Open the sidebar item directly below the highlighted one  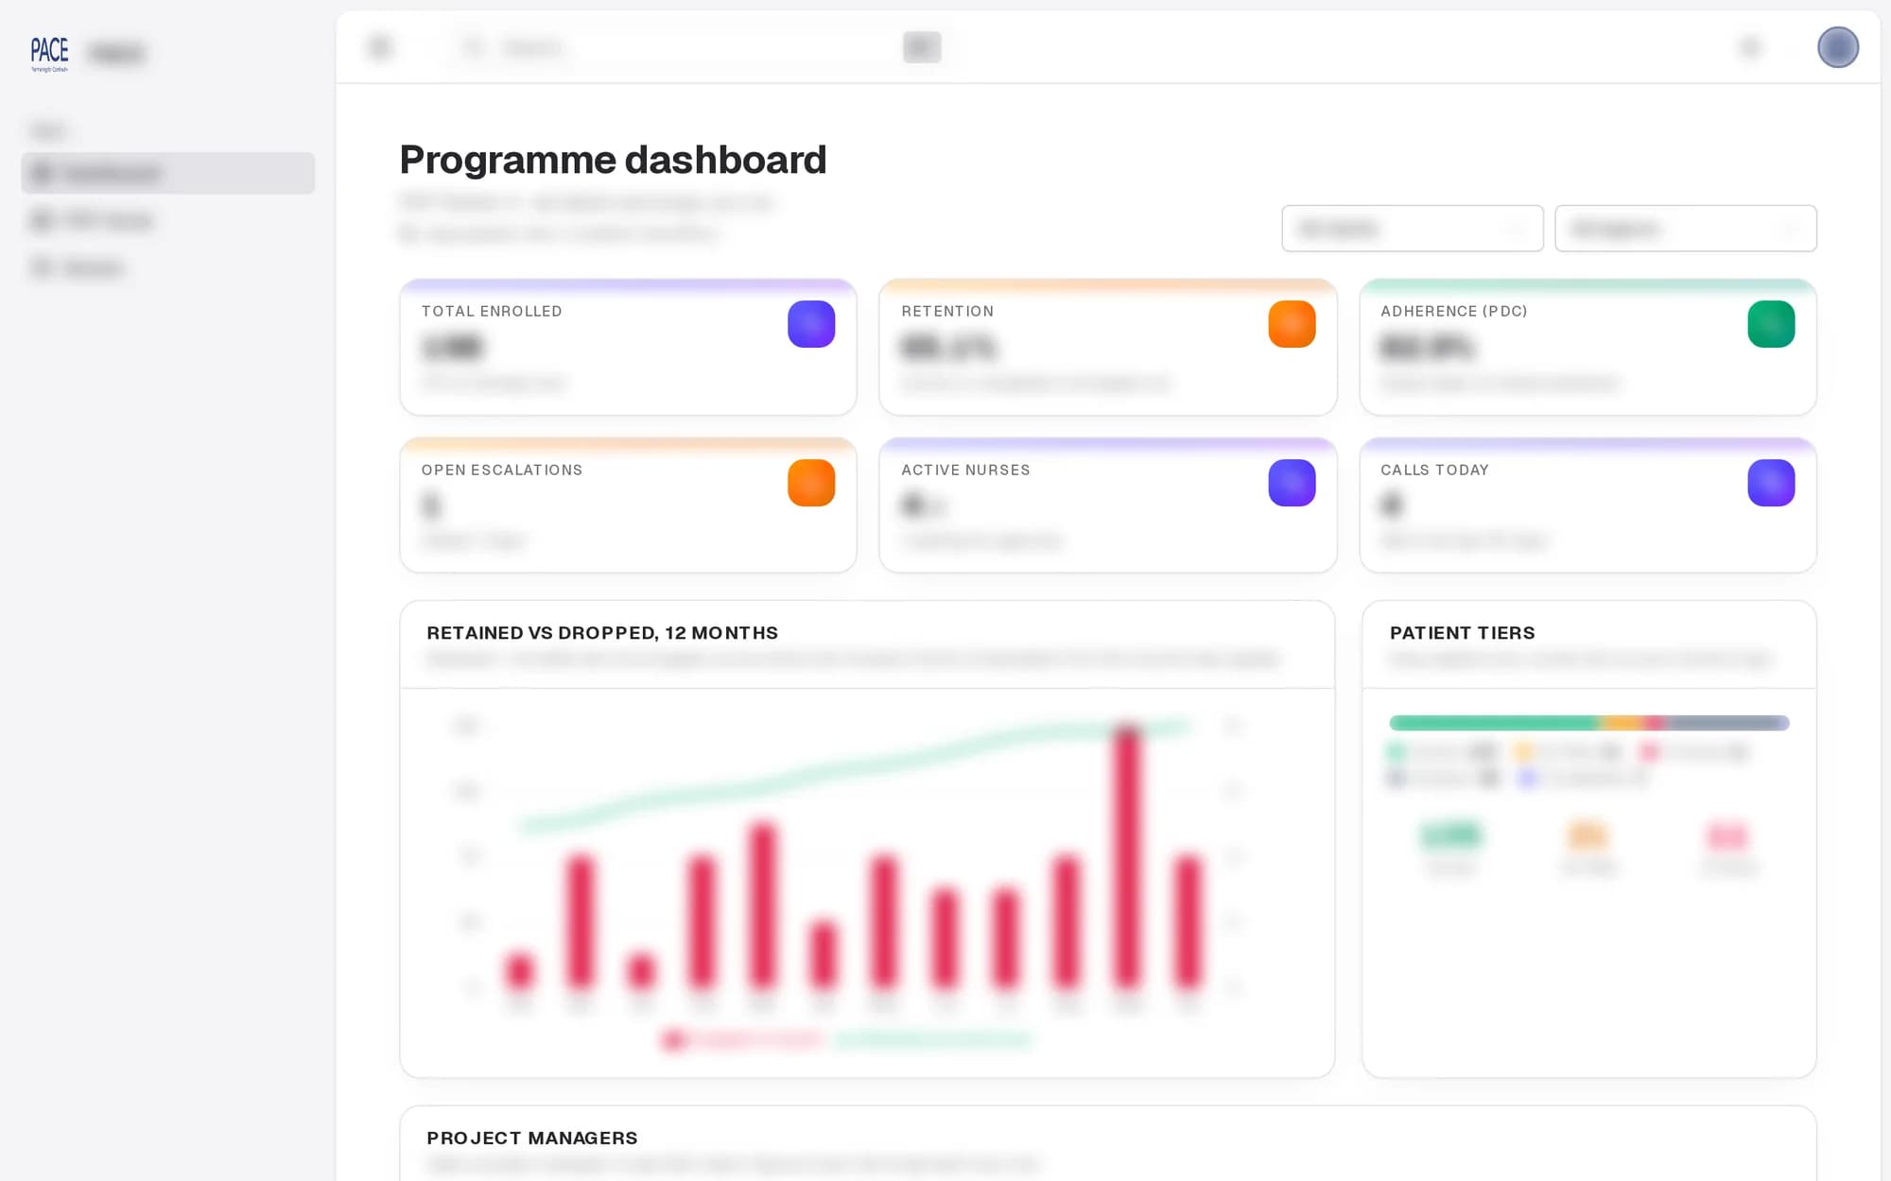coord(167,220)
